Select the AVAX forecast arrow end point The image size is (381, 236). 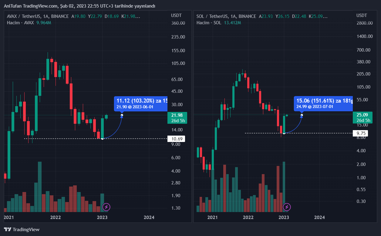point(122,115)
